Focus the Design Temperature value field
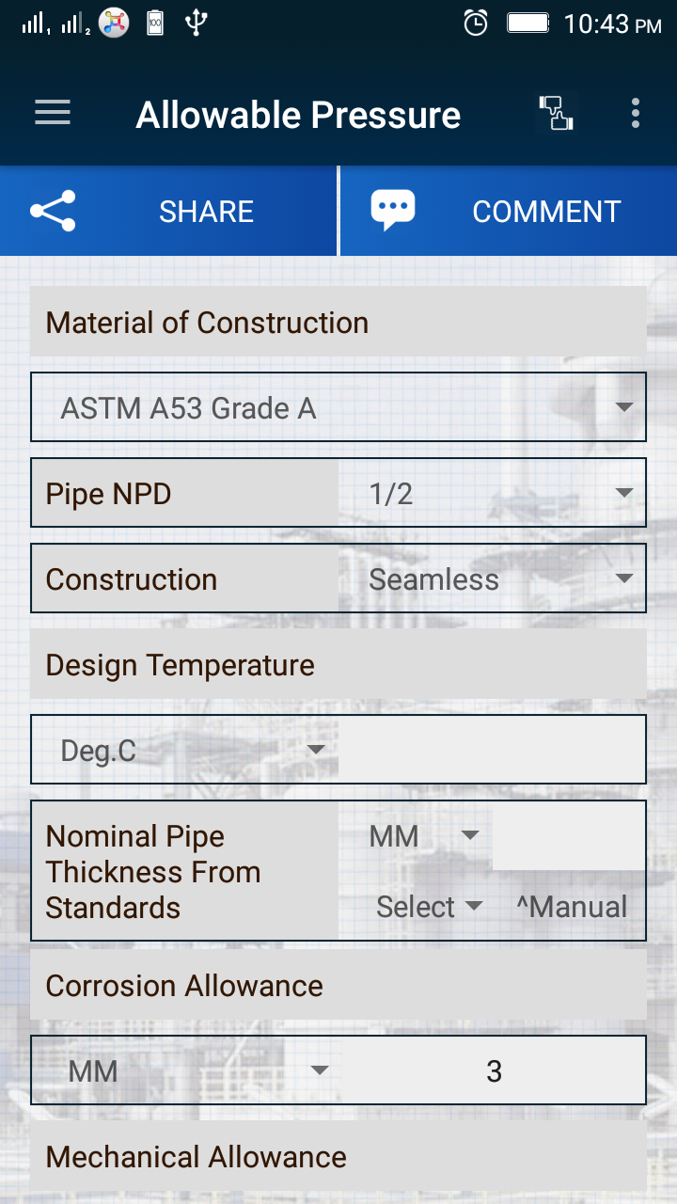 click(492, 750)
